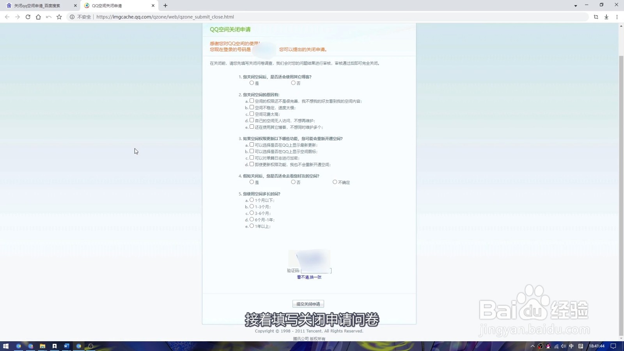
Task: Check reason a: 空间的权限还不是很完善
Action: click(x=252, y=101)
